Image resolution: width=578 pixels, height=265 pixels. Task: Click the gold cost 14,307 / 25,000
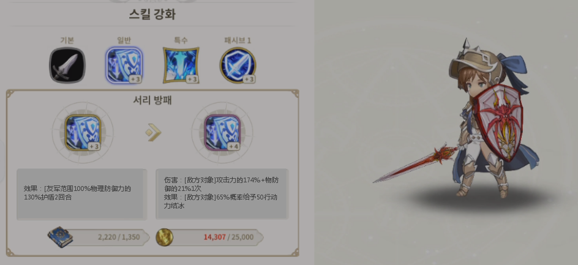(228, 237)
